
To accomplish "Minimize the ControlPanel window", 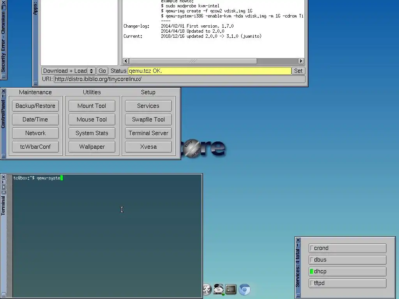I will tap(4, 96).
